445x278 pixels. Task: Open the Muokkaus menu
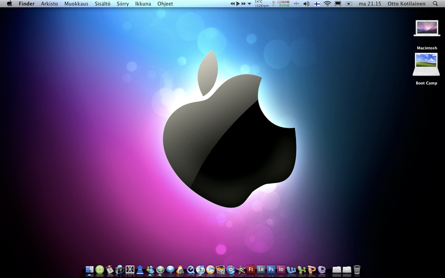(76, 4)
